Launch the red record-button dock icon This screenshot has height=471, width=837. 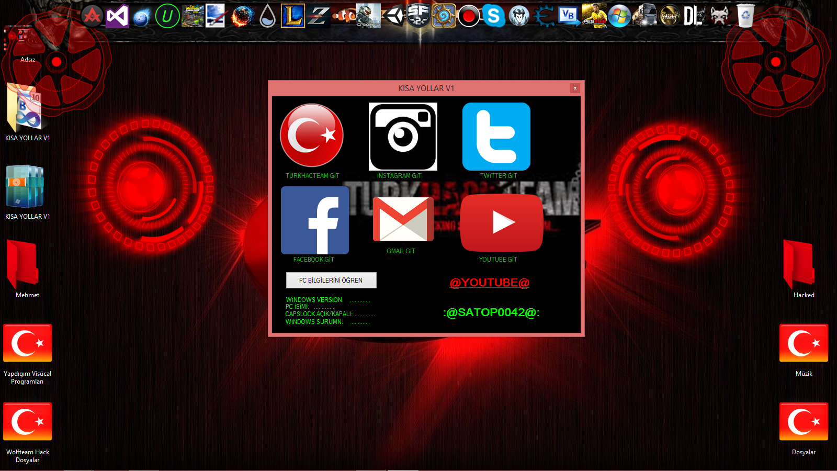(x=469, y=16)
